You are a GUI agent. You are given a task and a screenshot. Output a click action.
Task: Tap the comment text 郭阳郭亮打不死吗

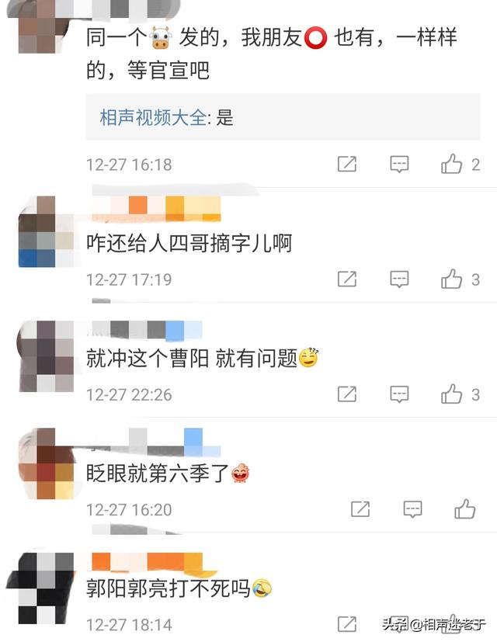(x=168, y=588)
